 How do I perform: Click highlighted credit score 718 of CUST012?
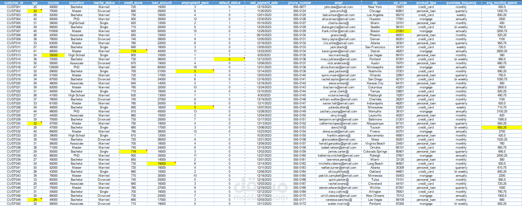tap(133, 51)
